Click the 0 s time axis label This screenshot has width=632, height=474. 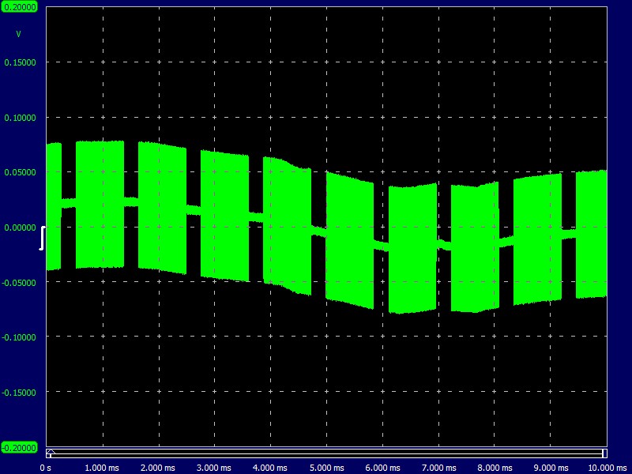[46, 468]
